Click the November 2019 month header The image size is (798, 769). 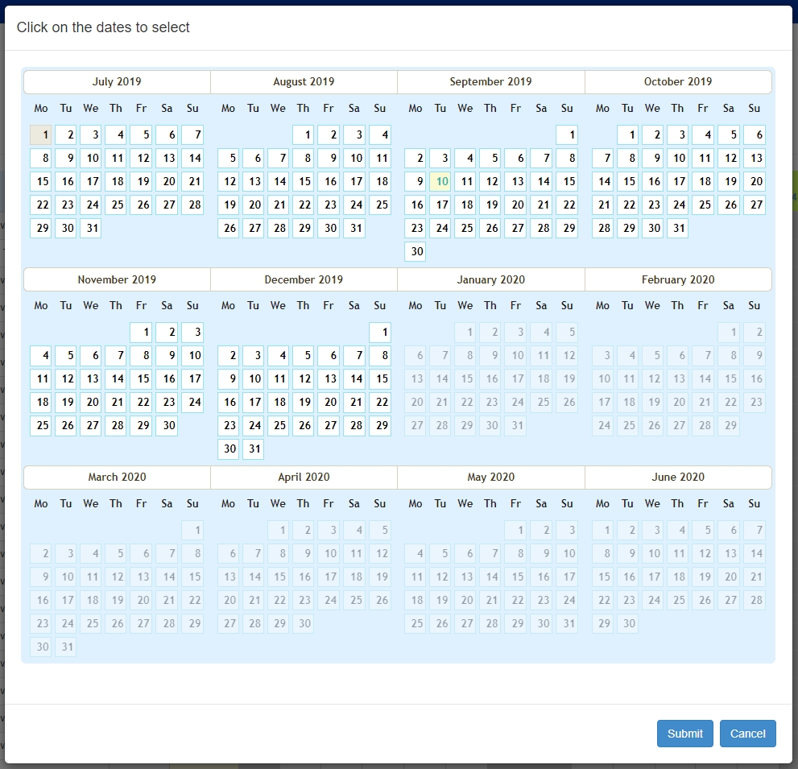pos(117,279)
